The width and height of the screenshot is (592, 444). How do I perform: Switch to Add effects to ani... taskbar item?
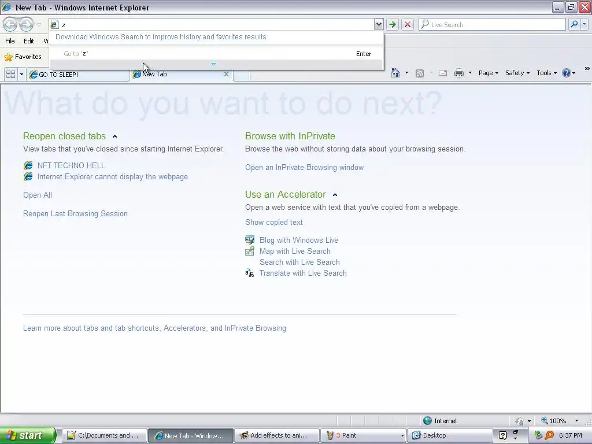276,435
